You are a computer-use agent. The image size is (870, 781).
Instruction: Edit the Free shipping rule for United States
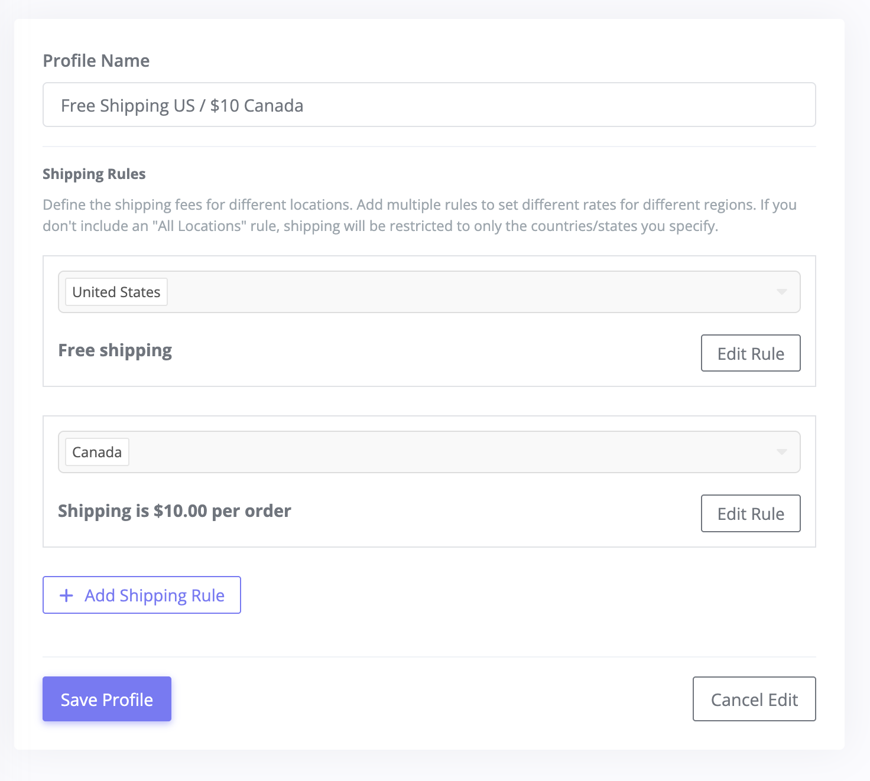(x=750, y=353)
